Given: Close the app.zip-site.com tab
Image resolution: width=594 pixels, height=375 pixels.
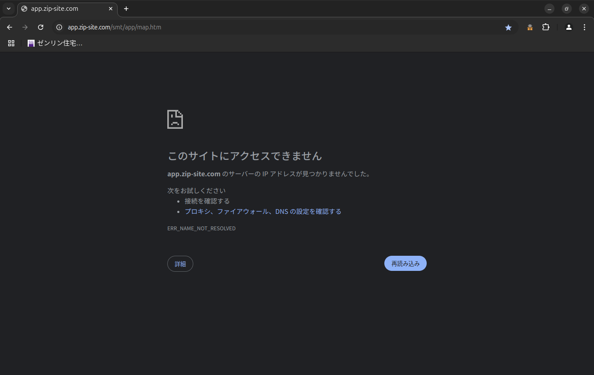Looking at the screenshot, I should click(x=111, y=9).
